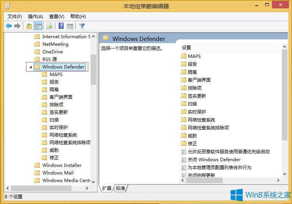Click tree pane scroll-up arrow
Viewport: 292px width, 204px height.
pos(94,36)
